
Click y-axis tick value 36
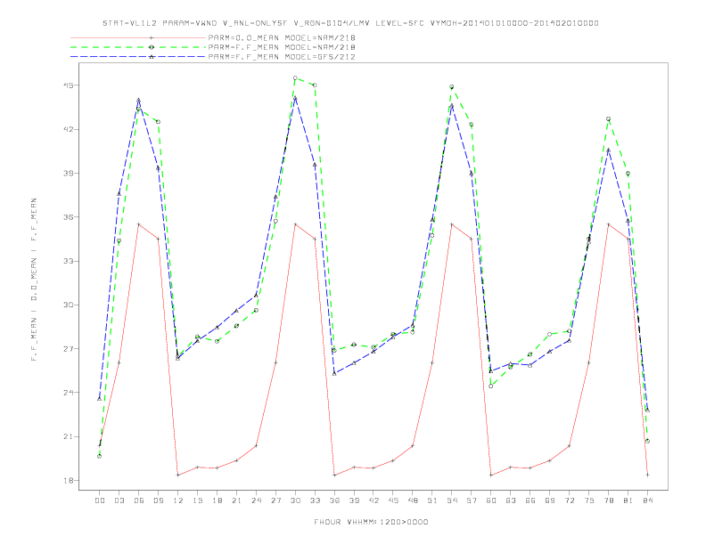pos(68,217)
